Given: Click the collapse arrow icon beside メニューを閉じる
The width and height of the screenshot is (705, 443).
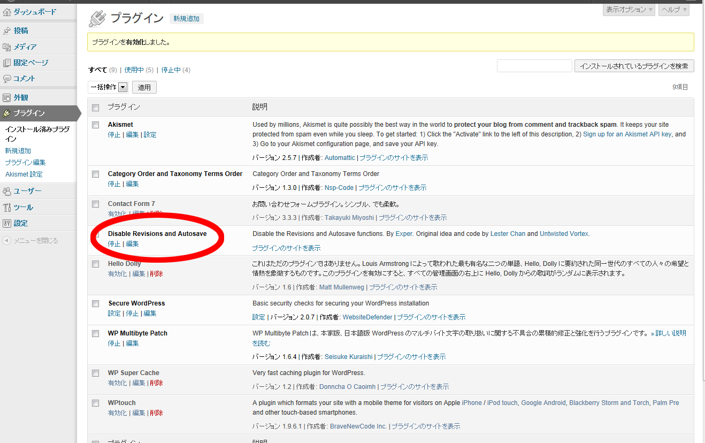Looking at the screenshot, I should tap(7, 241).
